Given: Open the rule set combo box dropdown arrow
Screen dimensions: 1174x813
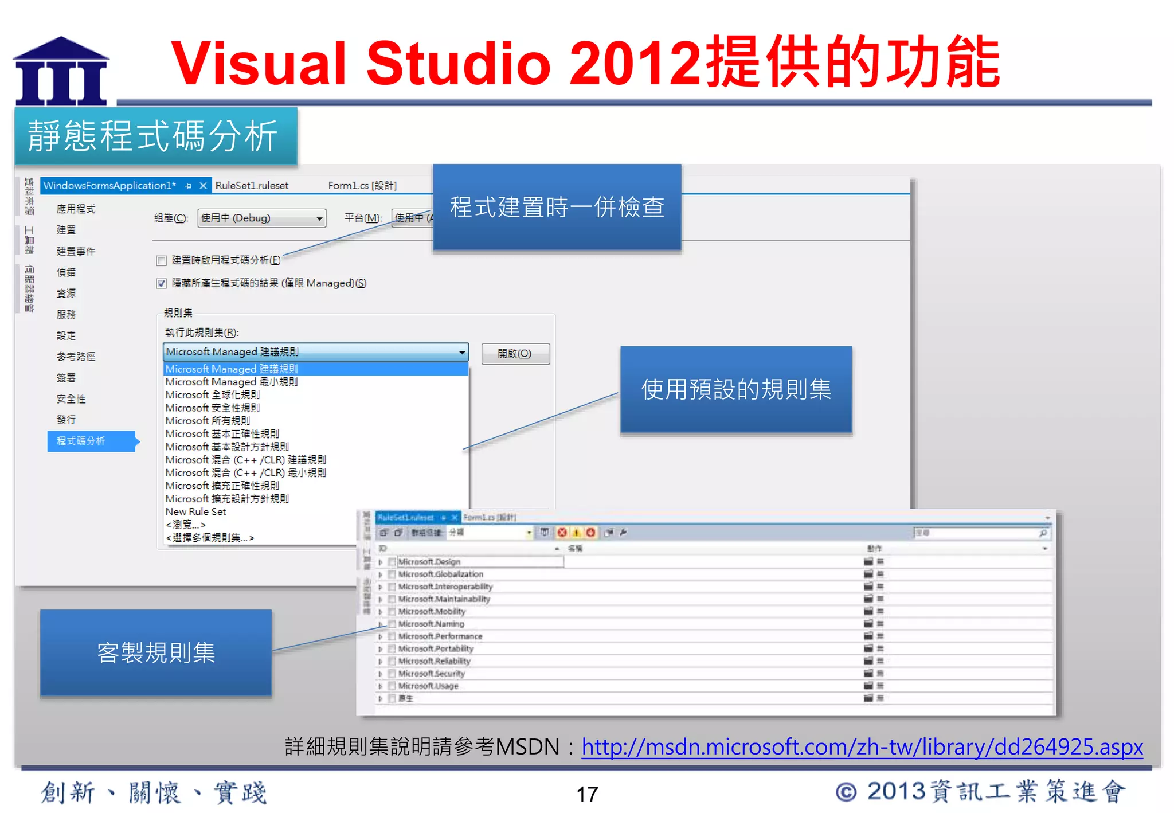Looking at the screenshot, I should pos(462,353).
